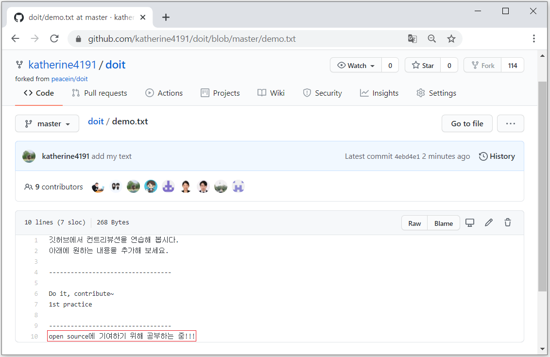Click line number 10
This screenshot has width=550, height=357.
pos(34,337)
